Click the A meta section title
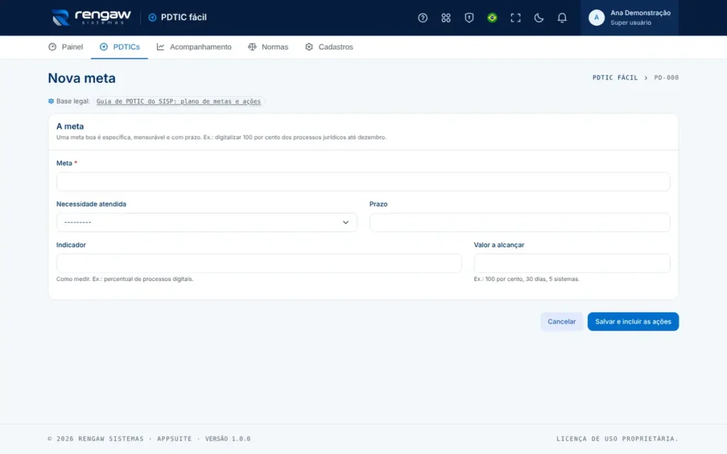Viewport: 727px width, 454px height. [x=70, y=126]
